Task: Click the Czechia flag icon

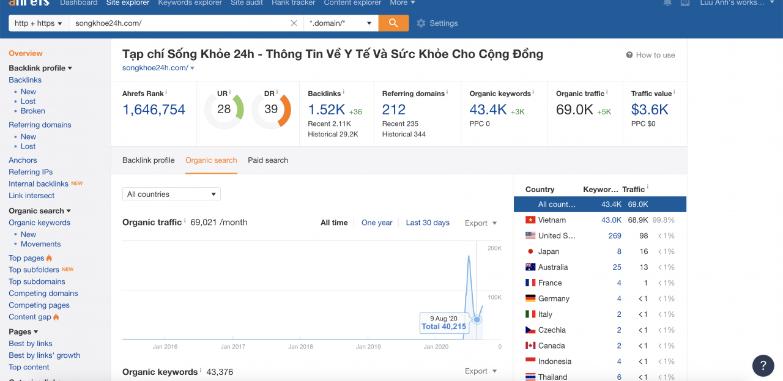Action: pos(530,330)
